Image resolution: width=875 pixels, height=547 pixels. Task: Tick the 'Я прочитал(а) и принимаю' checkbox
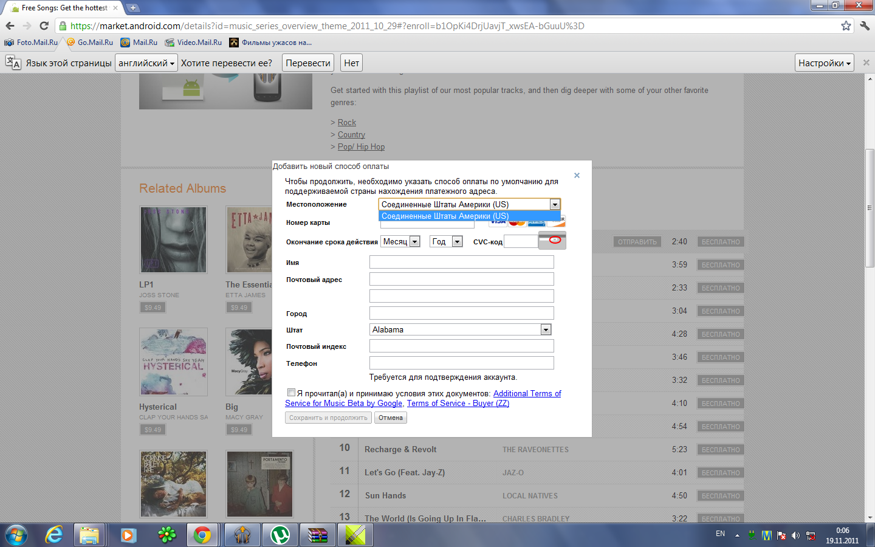[291, 393]
